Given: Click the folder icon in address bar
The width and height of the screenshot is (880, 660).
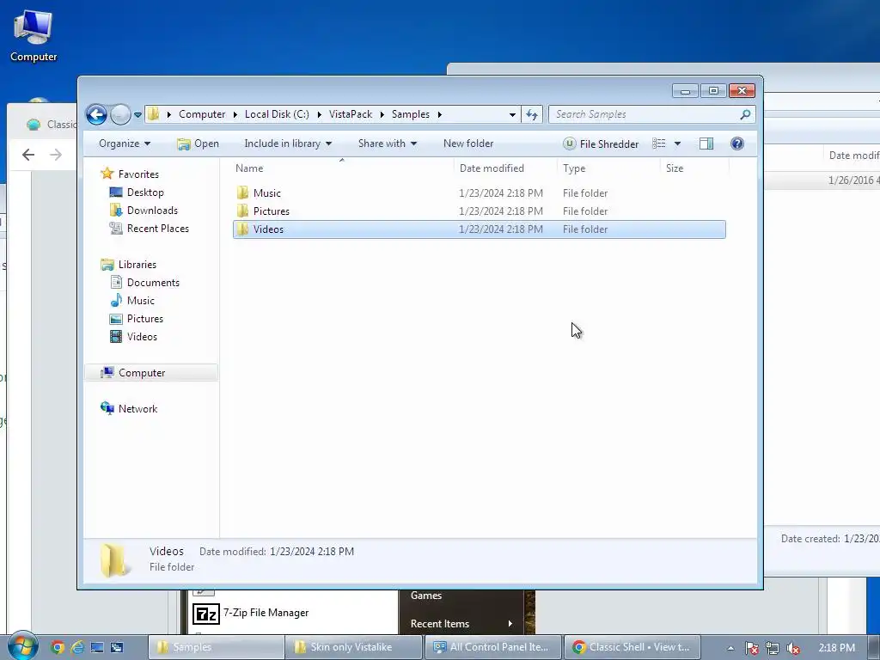Looking at the screenshot, I should pos(153,114).
